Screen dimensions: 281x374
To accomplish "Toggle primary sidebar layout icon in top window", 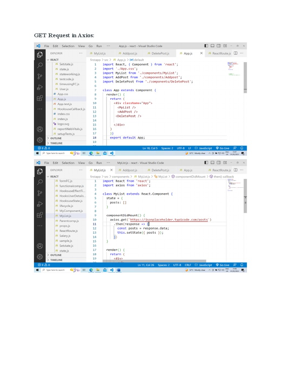I will point(206,46).
